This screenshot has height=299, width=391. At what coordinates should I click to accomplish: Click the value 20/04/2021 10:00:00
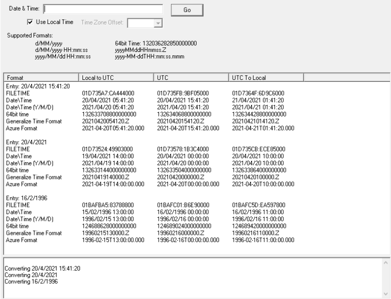(258, 156)
